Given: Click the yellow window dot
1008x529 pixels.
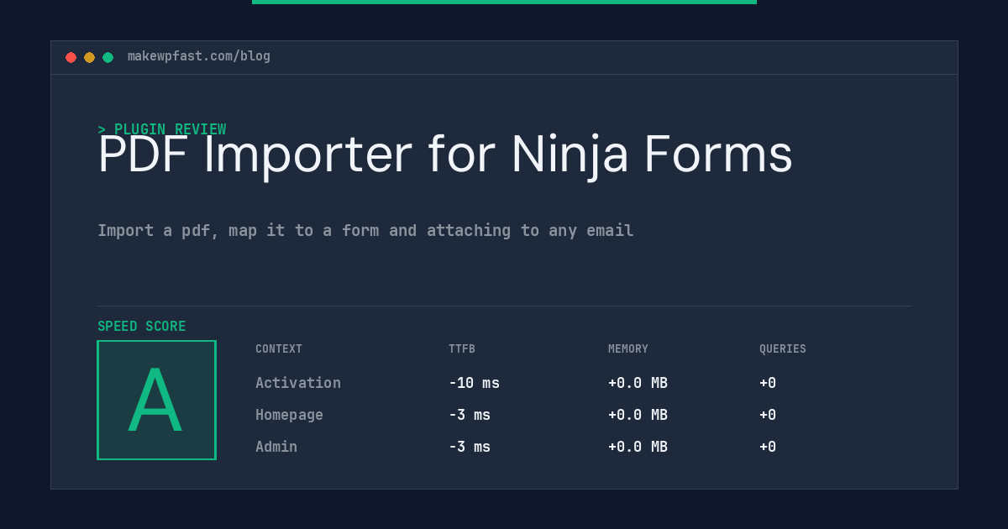Looking at the screenshot, I should 89,57.
